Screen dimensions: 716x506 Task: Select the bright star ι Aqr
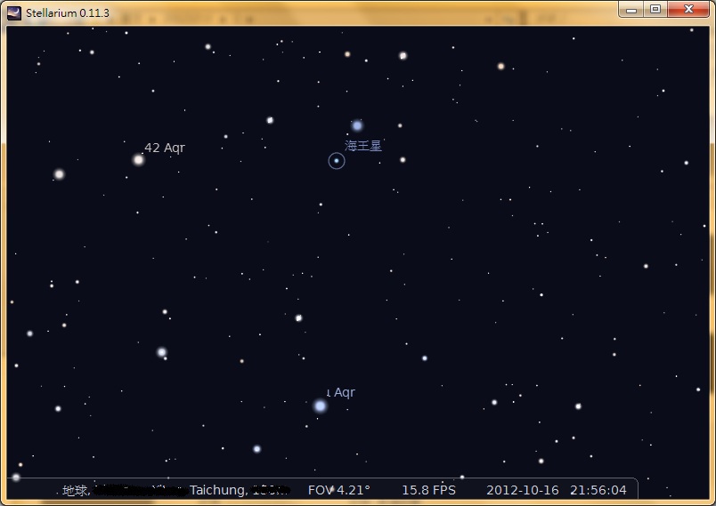tap(320, 406)
